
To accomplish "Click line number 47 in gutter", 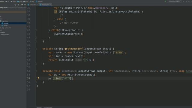I will pyautogui.click(x=28, y=49).
